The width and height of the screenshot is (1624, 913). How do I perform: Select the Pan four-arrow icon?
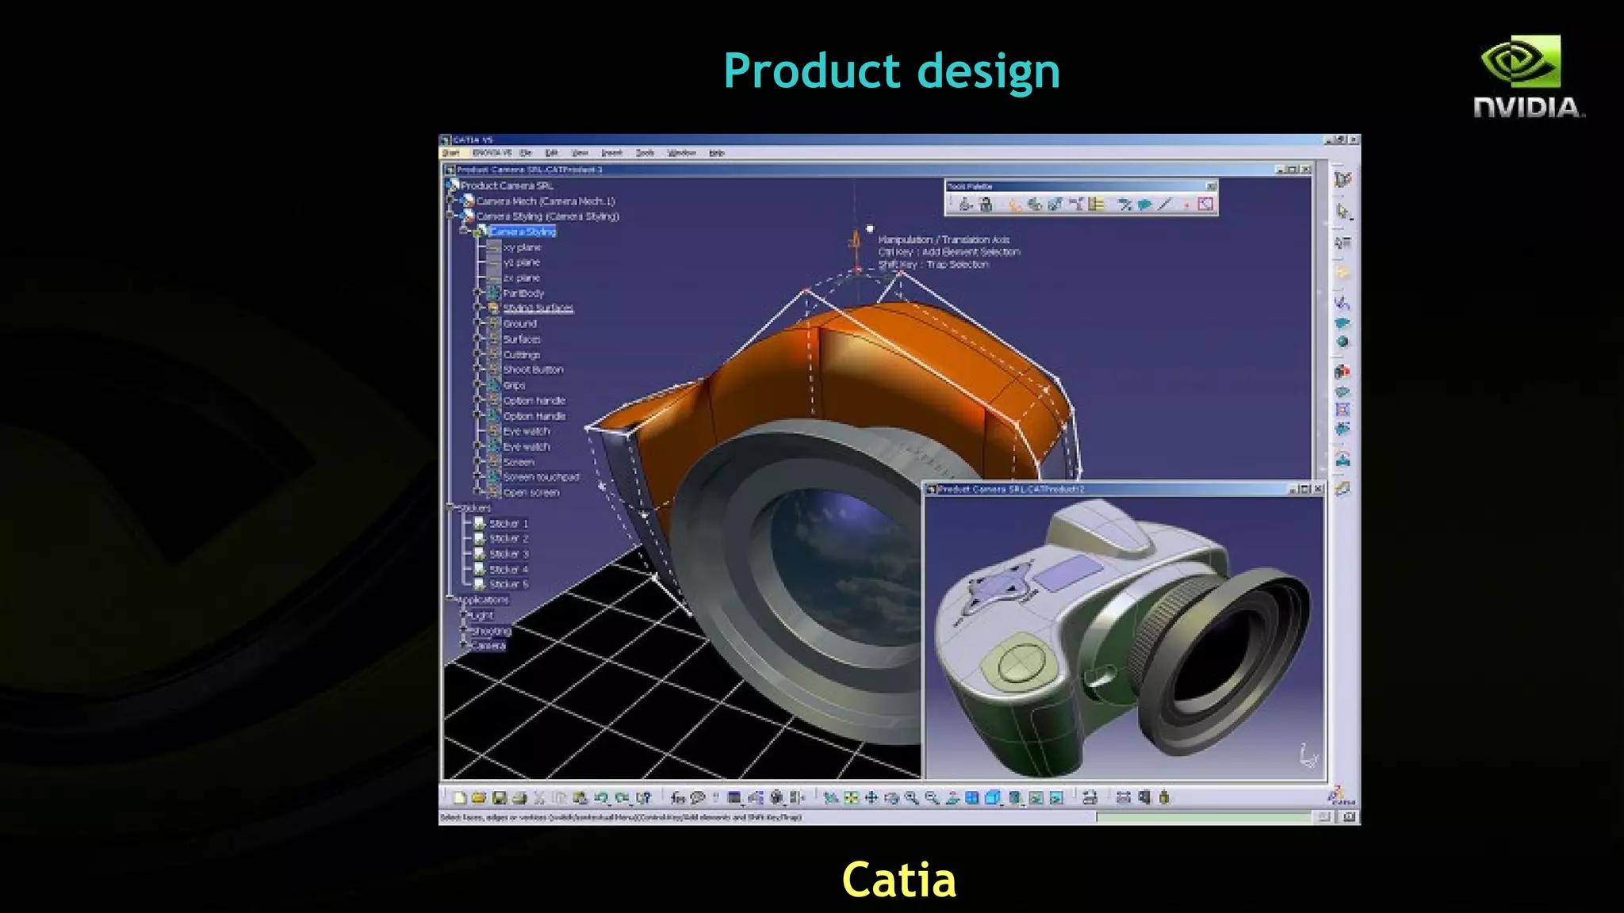[x=871, y=797]
